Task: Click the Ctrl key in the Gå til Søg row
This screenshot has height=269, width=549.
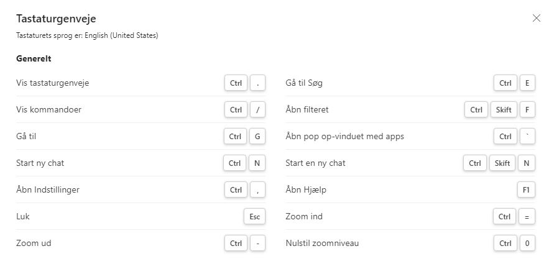Action: [x=505, y=83]
